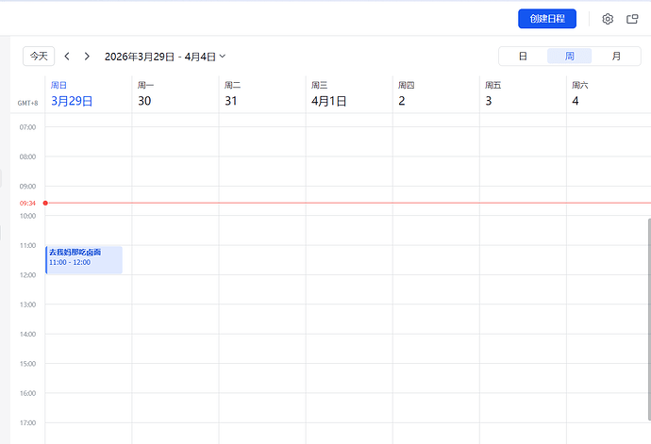
Task: Go to previous week arrow
Action: pyautogui.click(x=67, y=57)
